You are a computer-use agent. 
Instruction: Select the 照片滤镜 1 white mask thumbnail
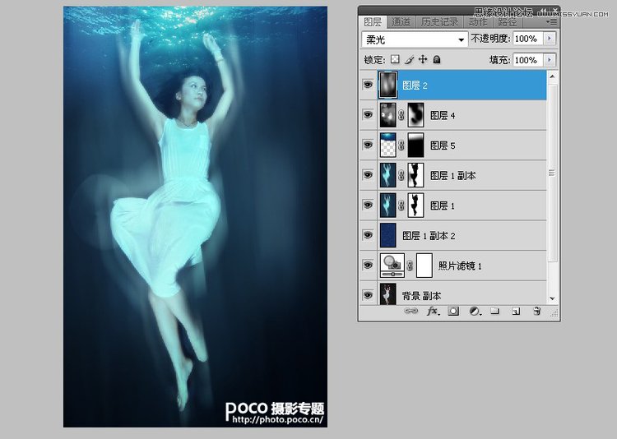click(424, 266)
